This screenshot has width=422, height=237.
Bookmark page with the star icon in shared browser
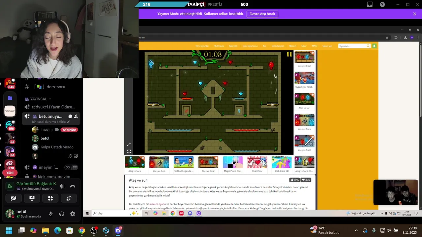(387, 38)
